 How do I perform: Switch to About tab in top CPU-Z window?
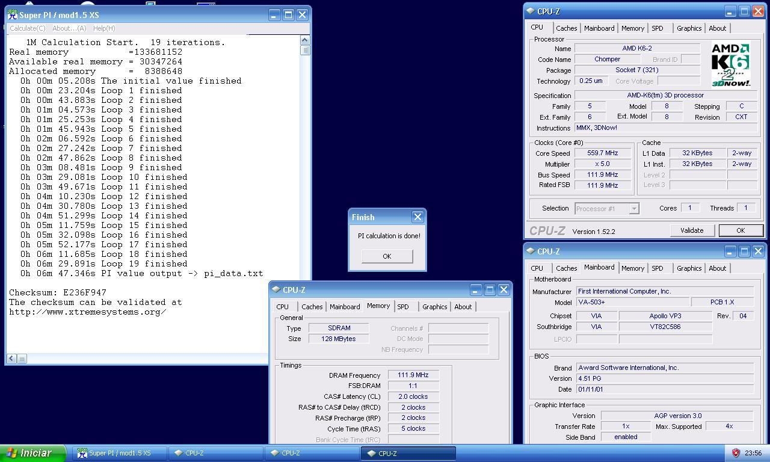(717, 28)
